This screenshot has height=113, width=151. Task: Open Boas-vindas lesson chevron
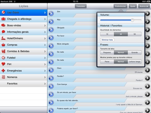pos(45,25)
